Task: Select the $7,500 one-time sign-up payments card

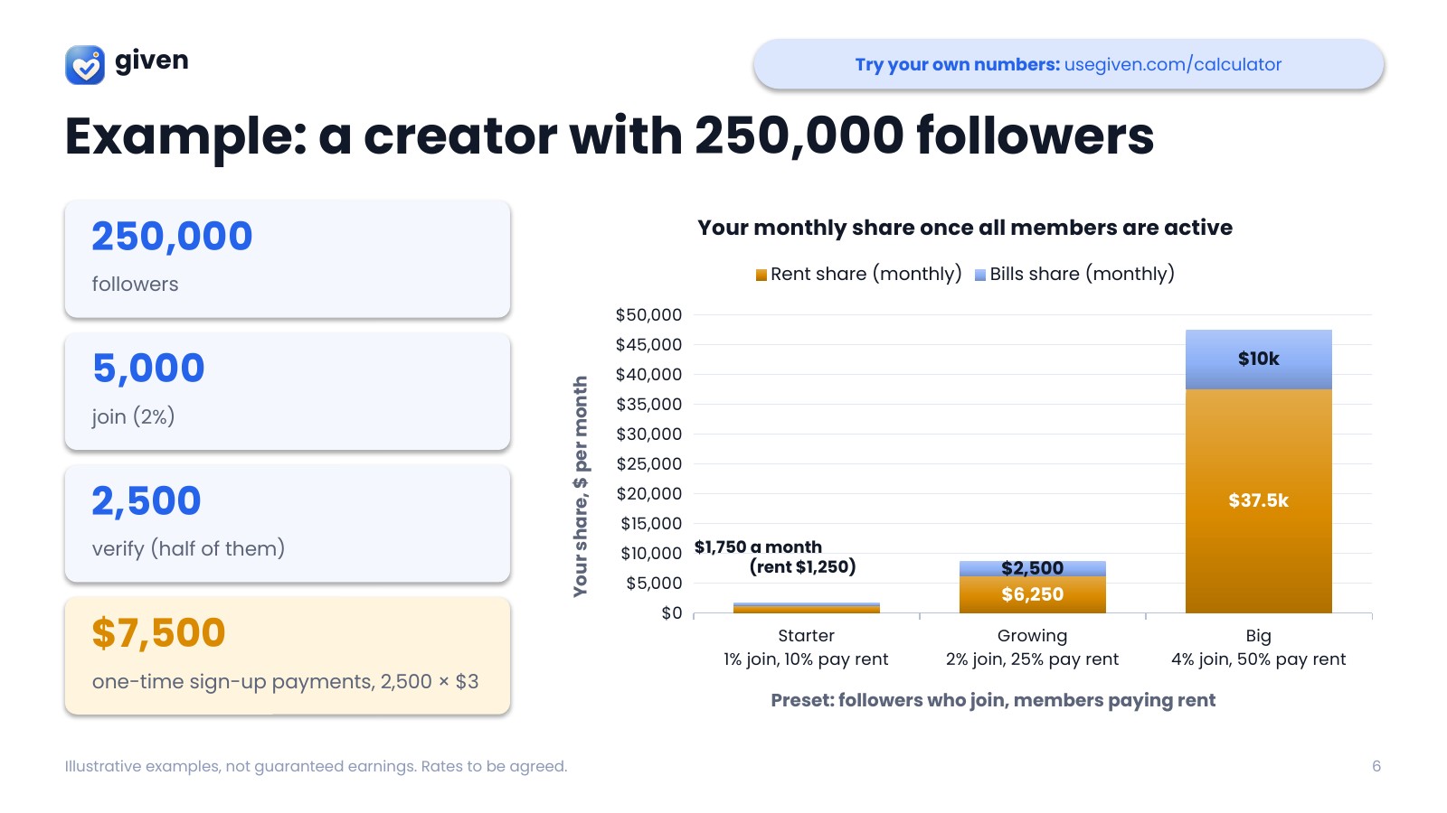Action: (x=288, y=656)
